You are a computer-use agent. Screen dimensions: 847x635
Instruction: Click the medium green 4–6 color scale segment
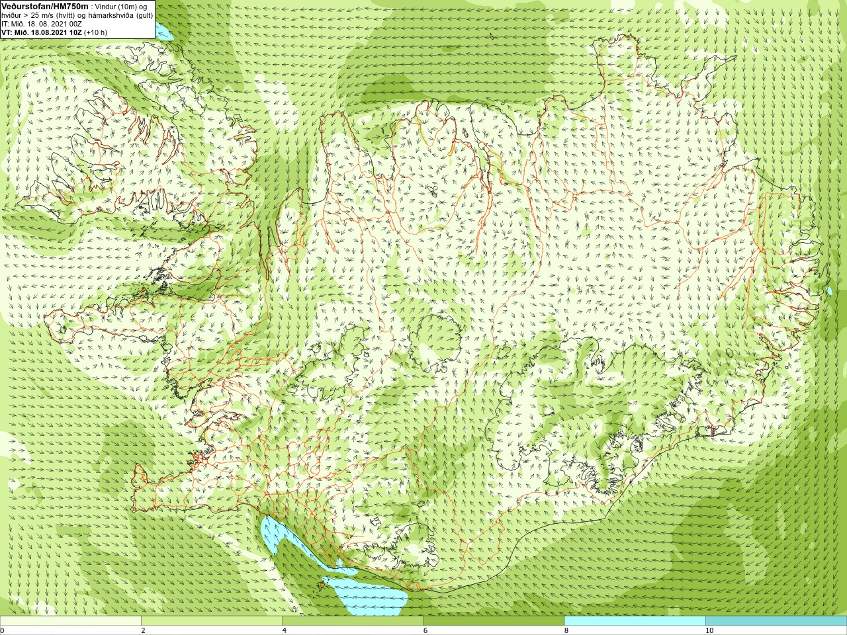point(353,621)
